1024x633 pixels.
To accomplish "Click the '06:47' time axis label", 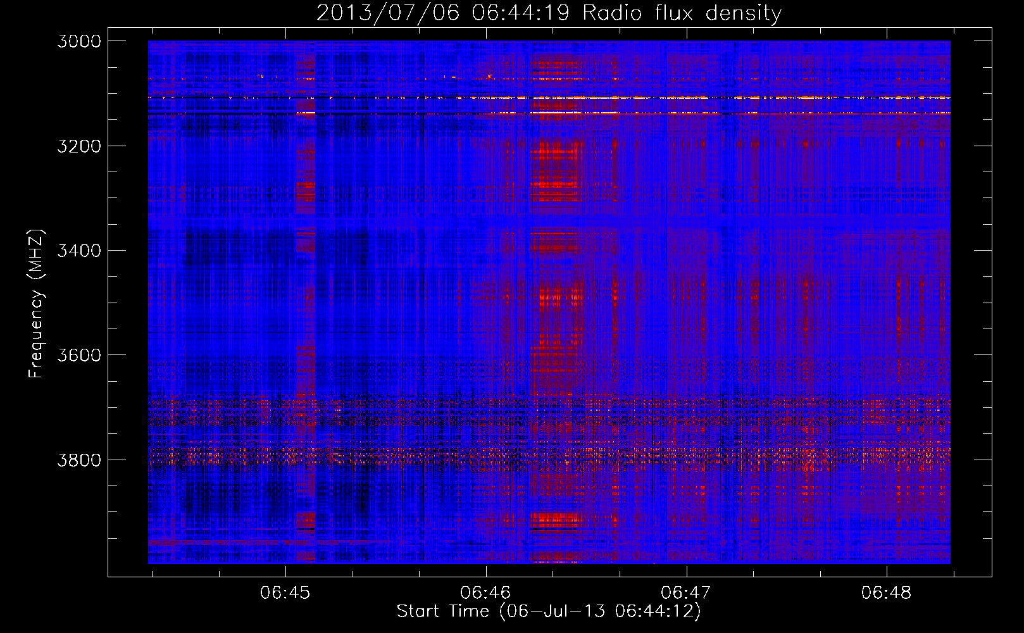I will (686, 593).
